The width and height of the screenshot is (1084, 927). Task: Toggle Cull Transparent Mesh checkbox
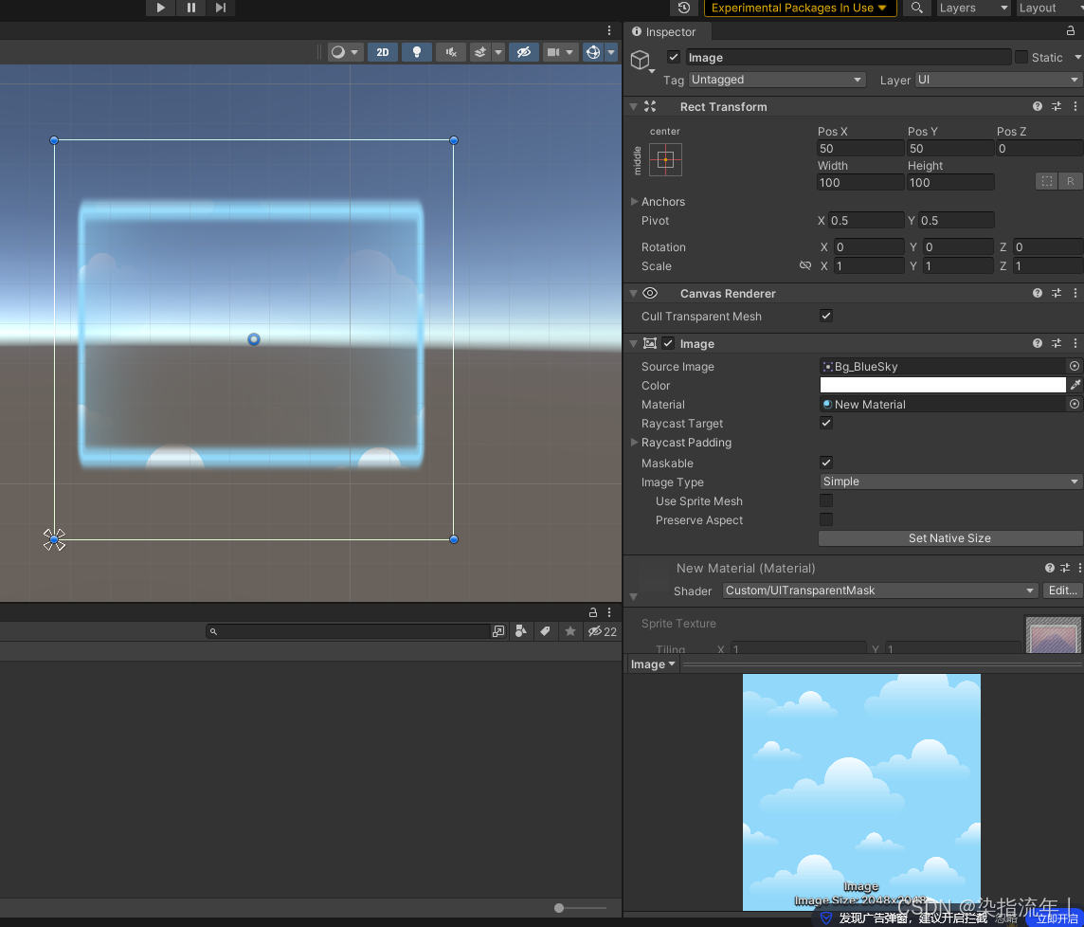[x=826, y=316]
